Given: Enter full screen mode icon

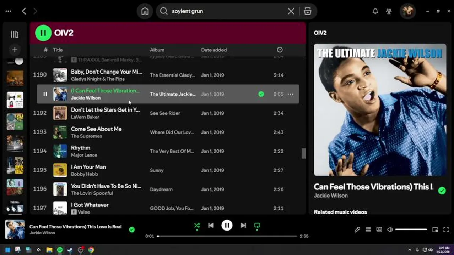Looking at the screenshot, I should pos(447,230).
